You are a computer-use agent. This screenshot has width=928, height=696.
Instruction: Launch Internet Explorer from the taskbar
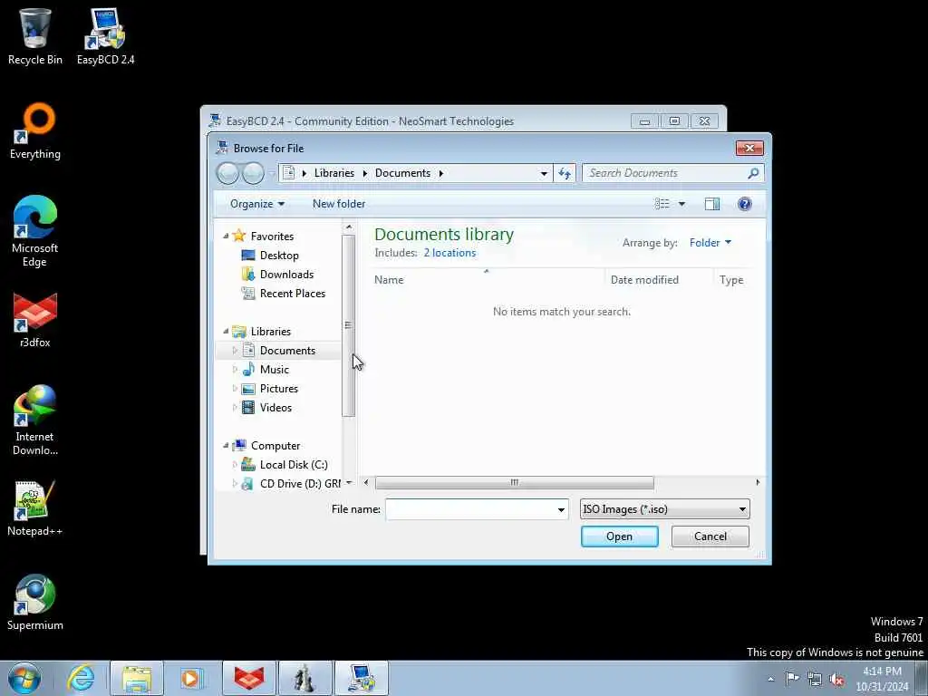(x=81, y=678)
